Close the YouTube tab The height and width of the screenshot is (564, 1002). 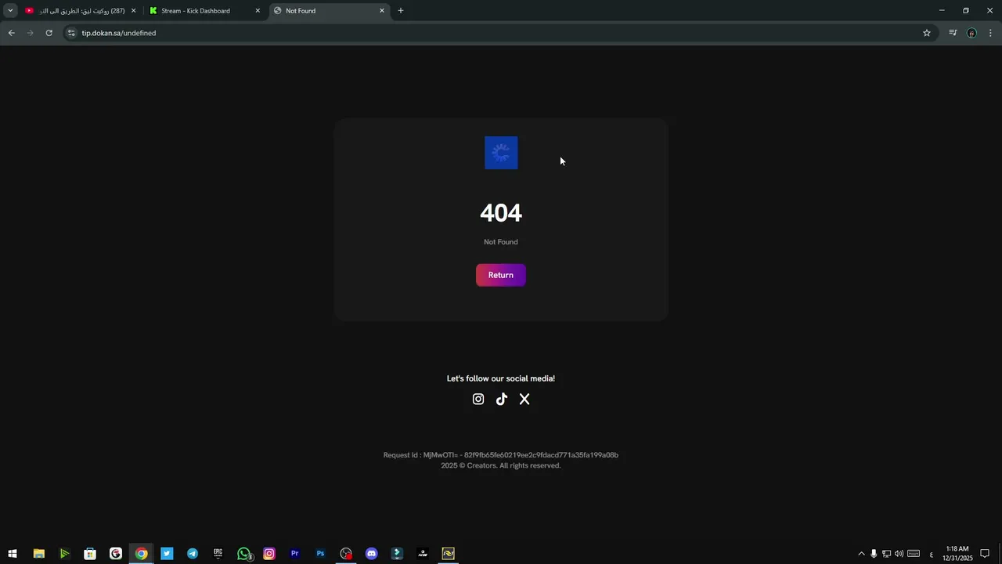click(133, 11)
